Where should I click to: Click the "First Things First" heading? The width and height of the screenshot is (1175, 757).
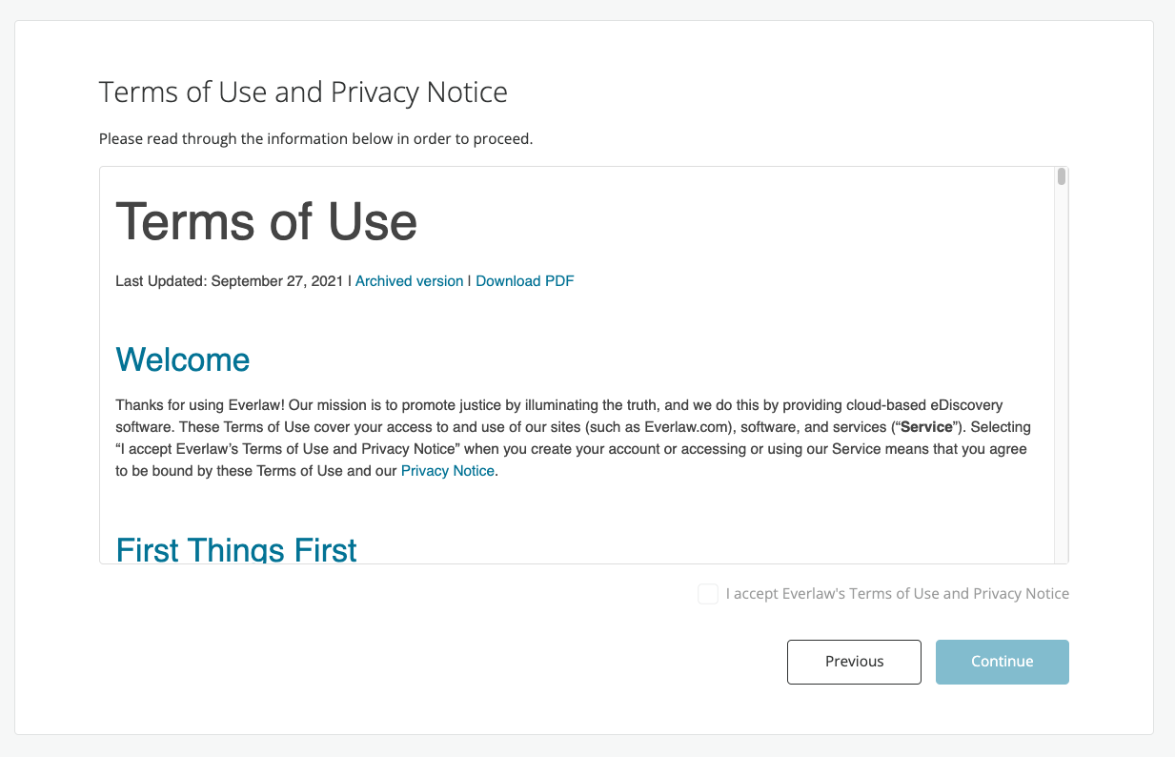236,548
